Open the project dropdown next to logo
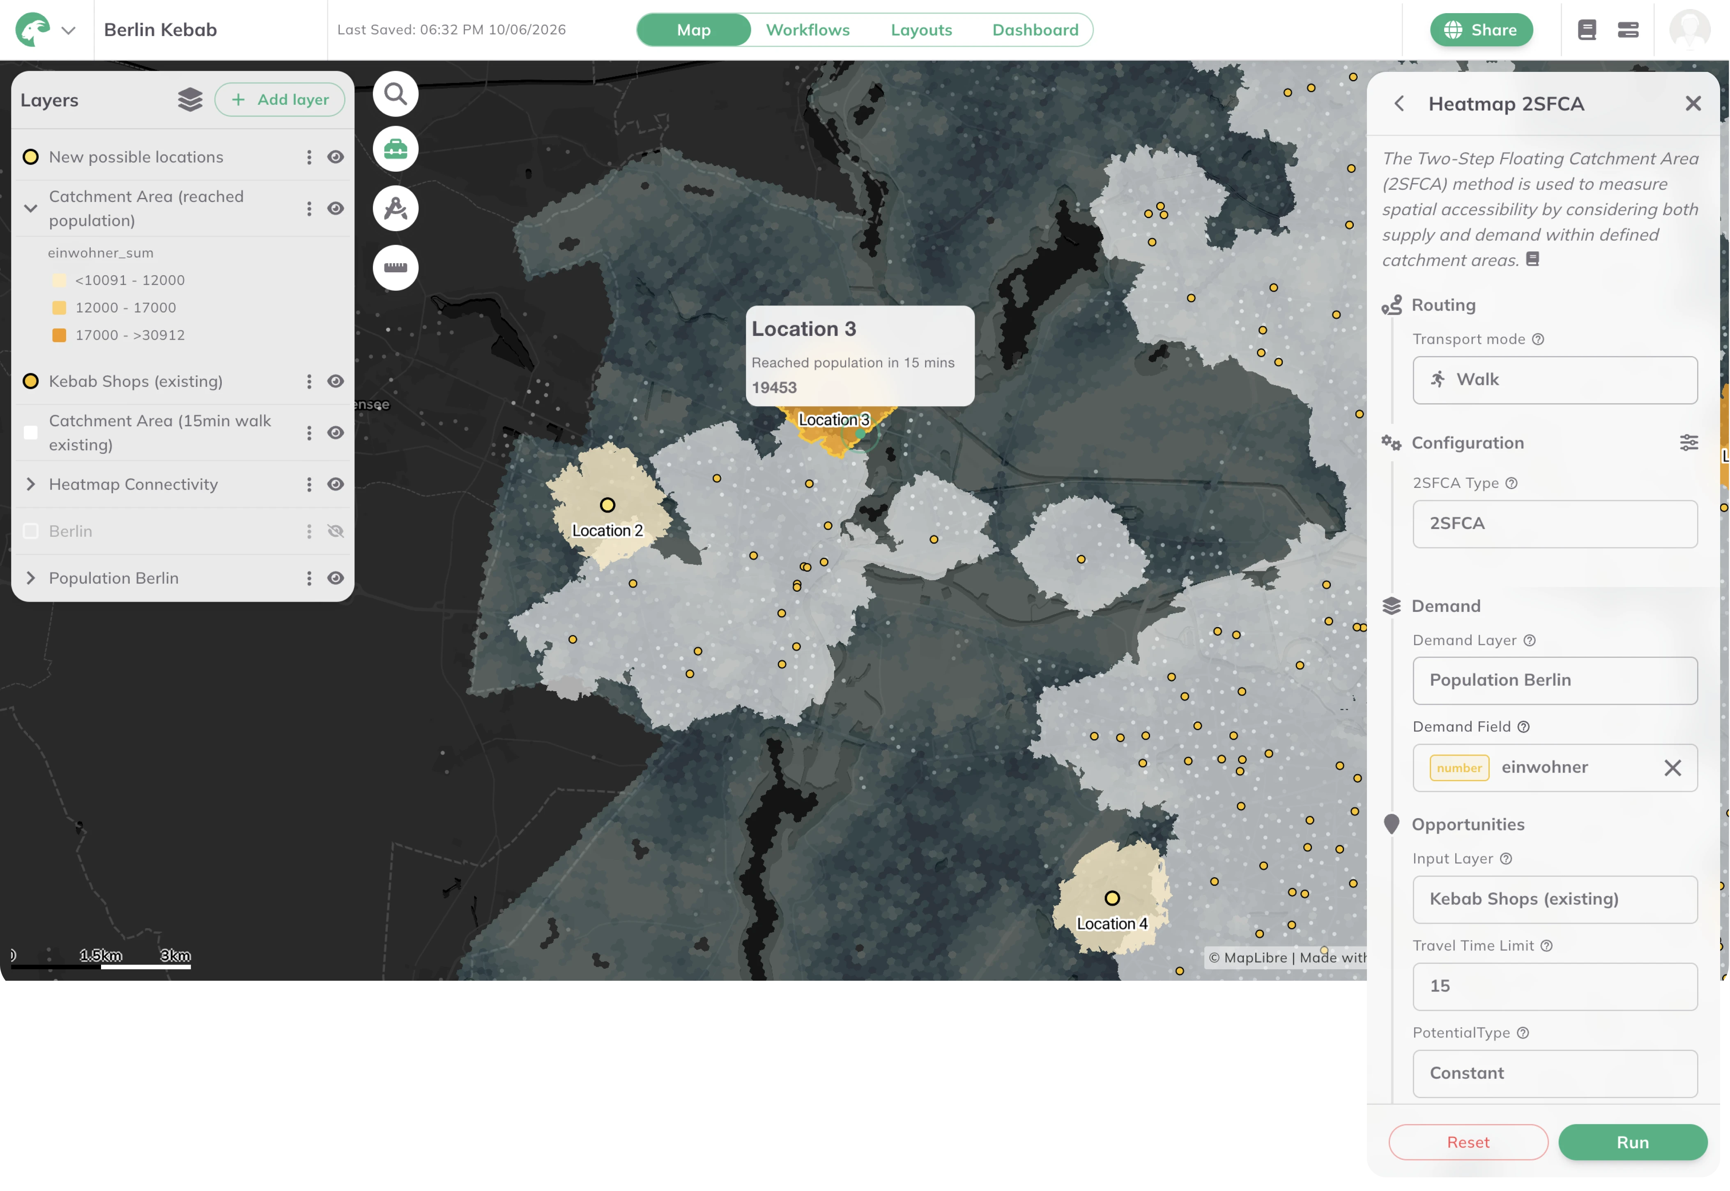Viewport: 1730px width, 1191px height. click(68, 30)
